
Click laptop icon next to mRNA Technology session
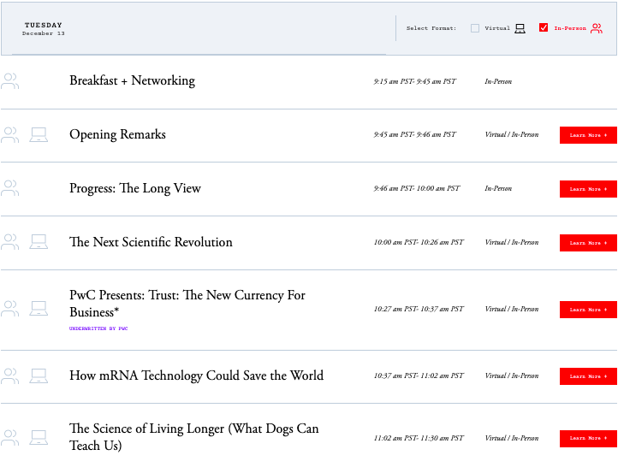(x=39, y=375)
